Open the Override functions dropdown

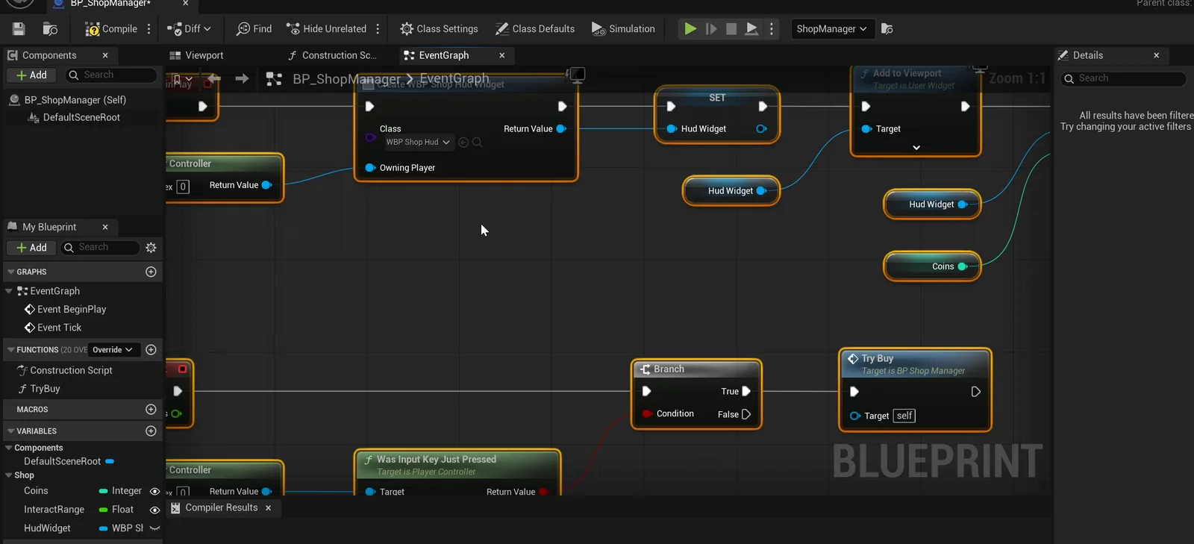point(113,350)
